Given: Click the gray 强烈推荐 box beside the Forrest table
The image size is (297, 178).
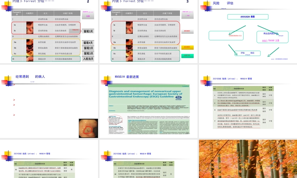Looking at the screenshot, I should [187, 31].
